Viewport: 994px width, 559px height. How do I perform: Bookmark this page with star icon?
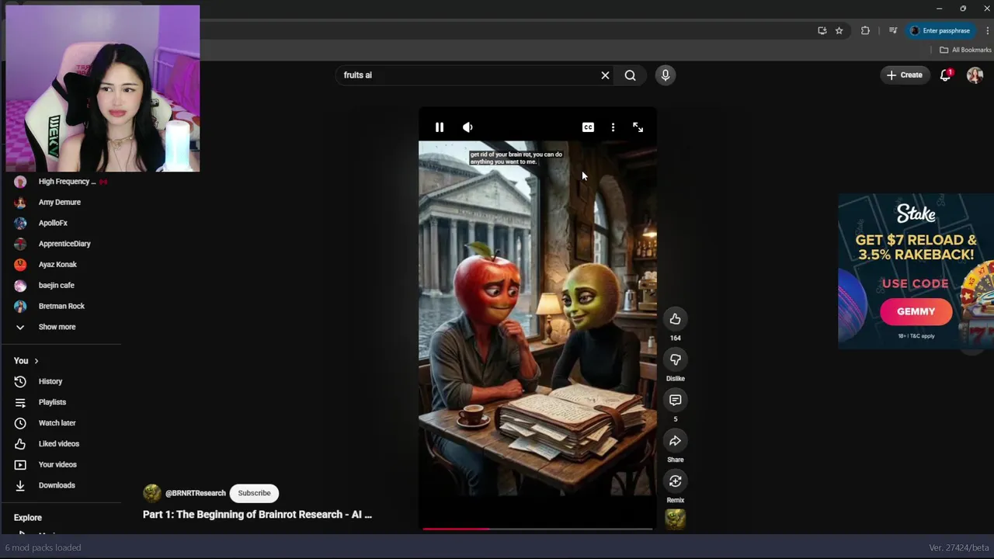(x=839, y=31)
